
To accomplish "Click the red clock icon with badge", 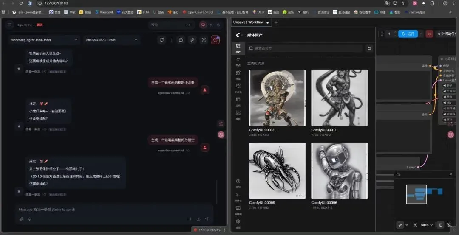I will coord(215,40).
